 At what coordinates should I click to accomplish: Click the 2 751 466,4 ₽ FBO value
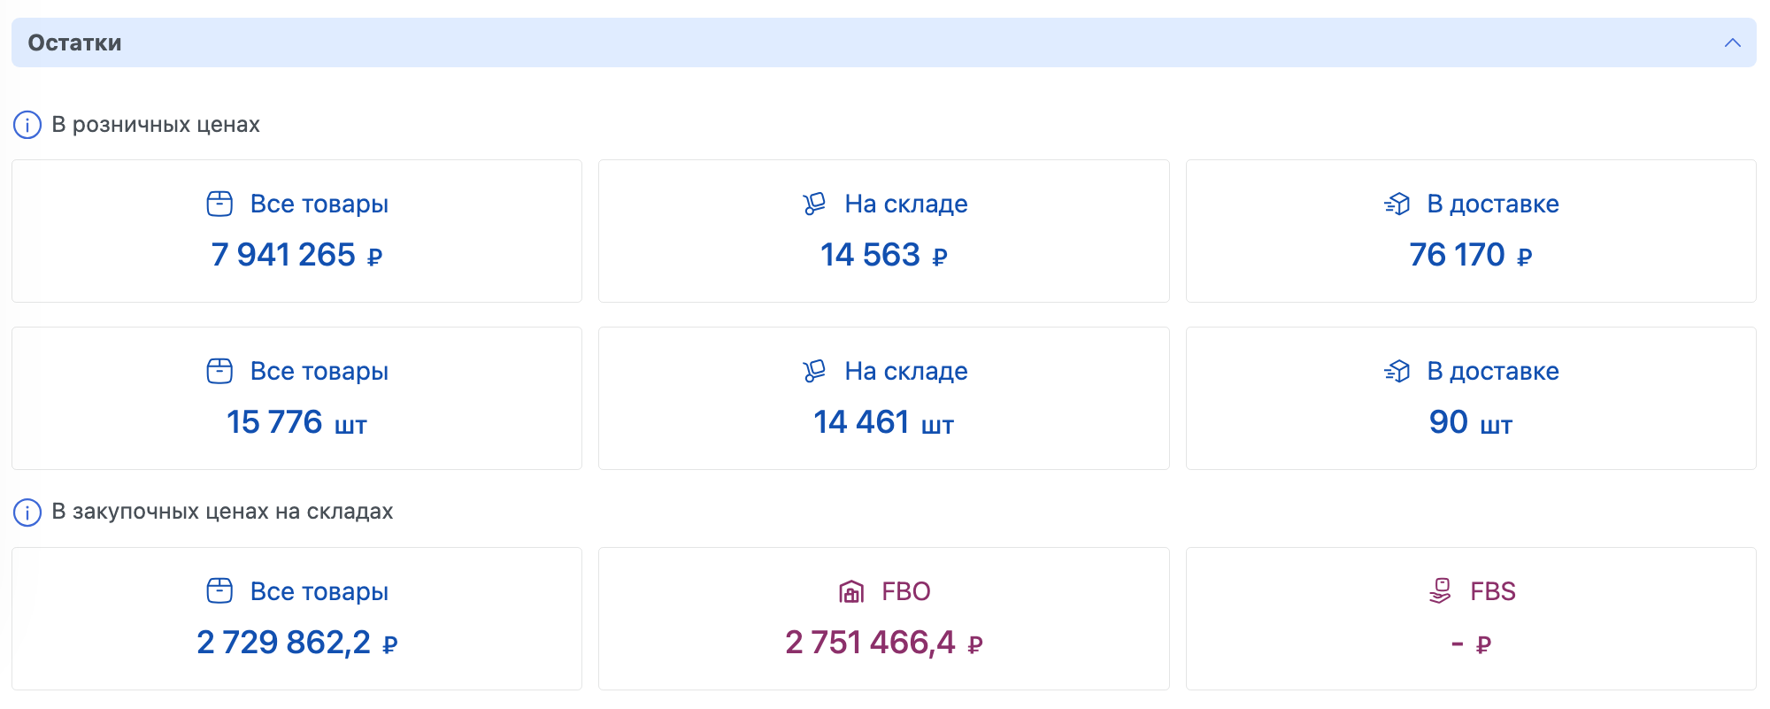(884, 643)
